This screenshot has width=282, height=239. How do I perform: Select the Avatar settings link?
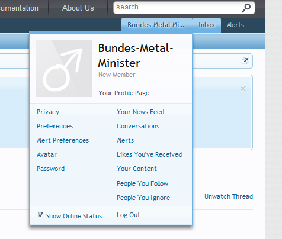[47, 154]
